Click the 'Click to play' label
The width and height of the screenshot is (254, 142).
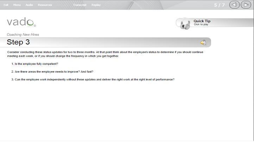coord(201,24)
